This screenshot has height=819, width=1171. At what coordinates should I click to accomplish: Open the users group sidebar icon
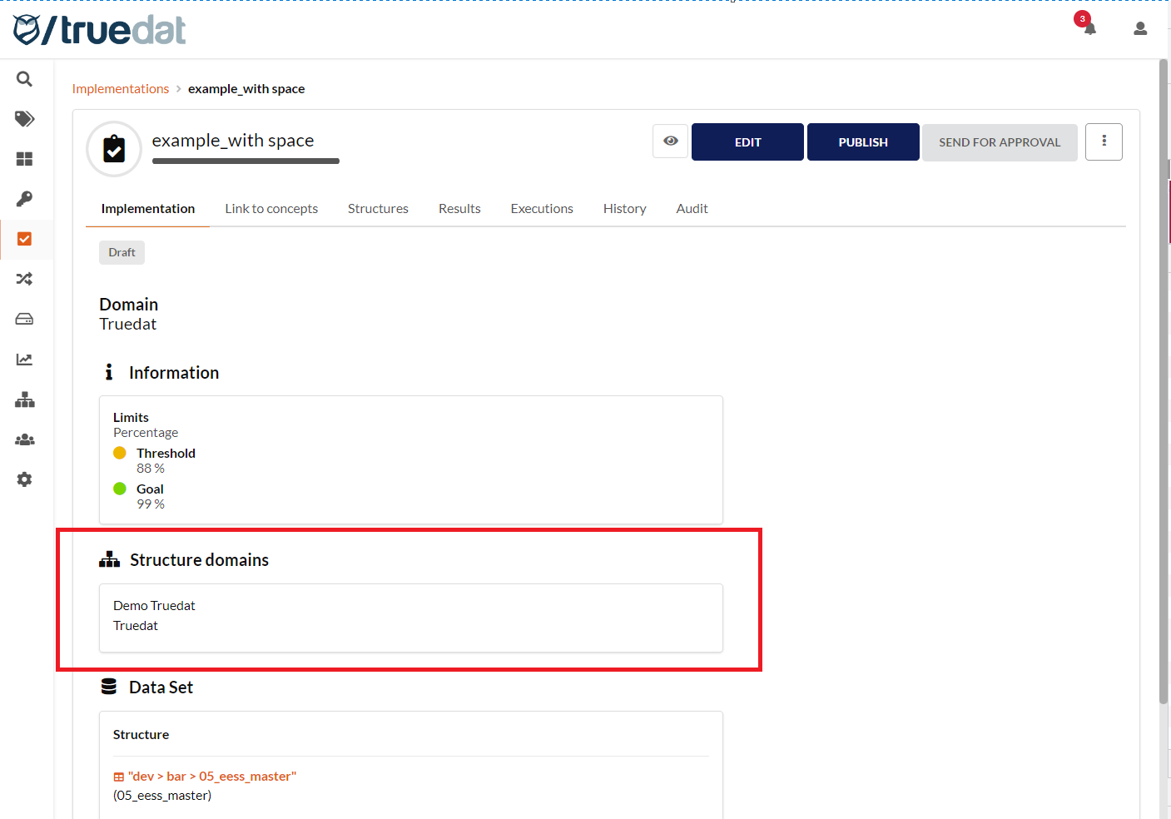(24, 439)
